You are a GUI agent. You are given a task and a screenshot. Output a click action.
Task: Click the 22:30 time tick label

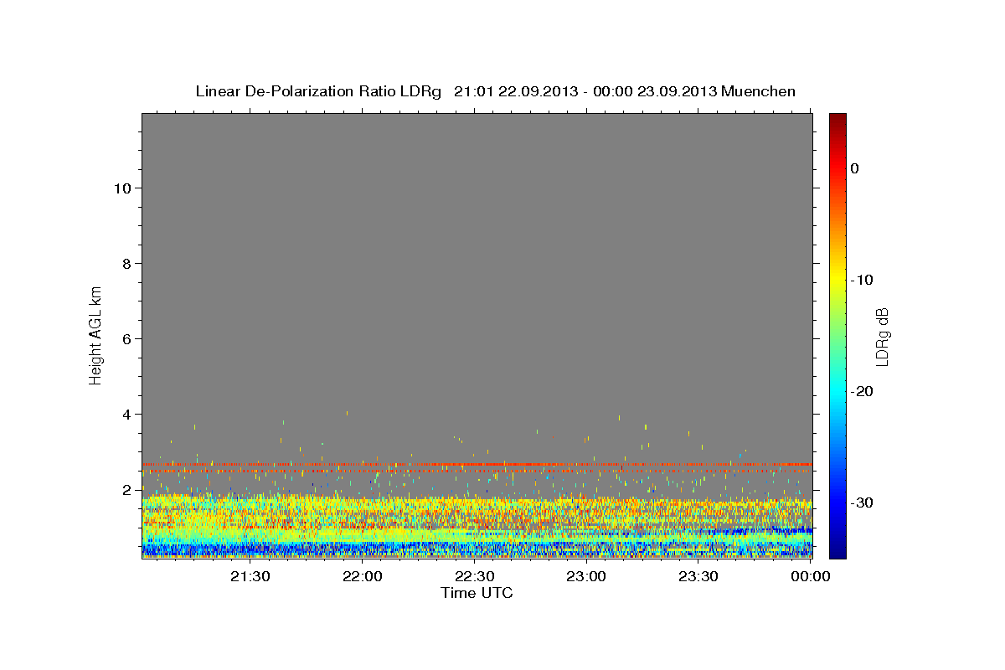(x=475, y=576)
